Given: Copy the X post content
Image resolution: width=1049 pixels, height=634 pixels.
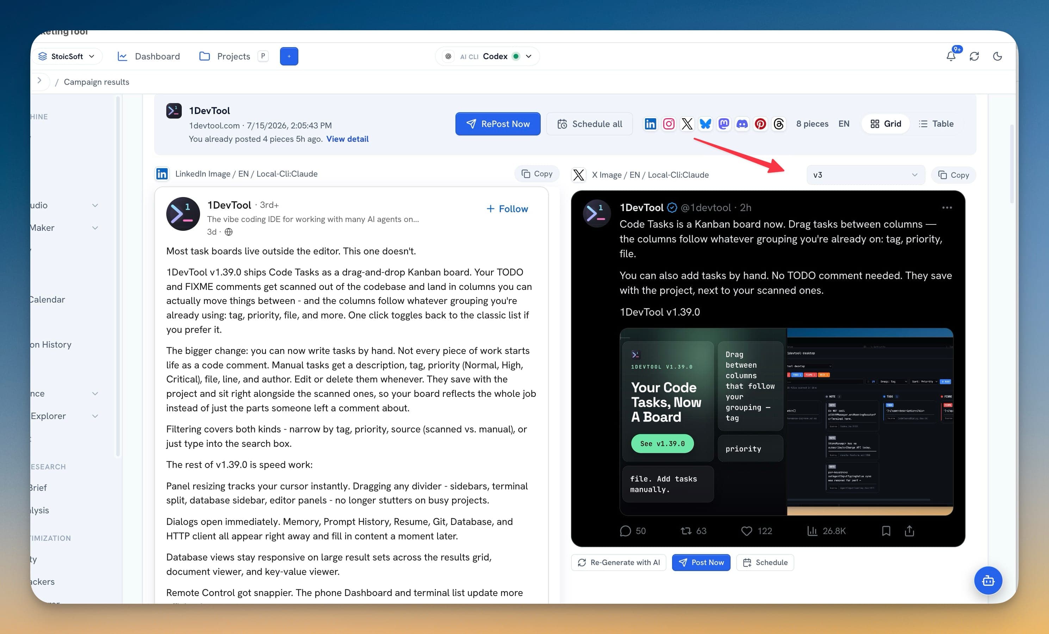Looking at the screenshot, I should 953,175.
